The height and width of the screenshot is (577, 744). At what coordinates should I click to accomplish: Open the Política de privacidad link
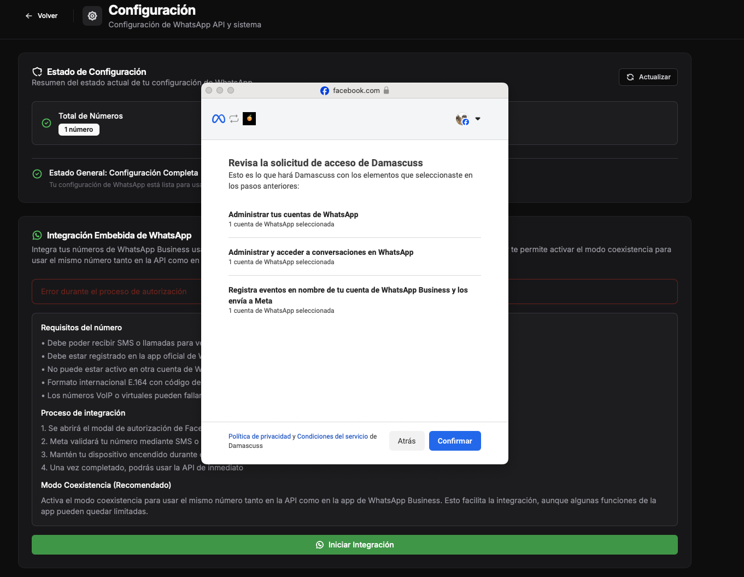[x=260, y=436]
